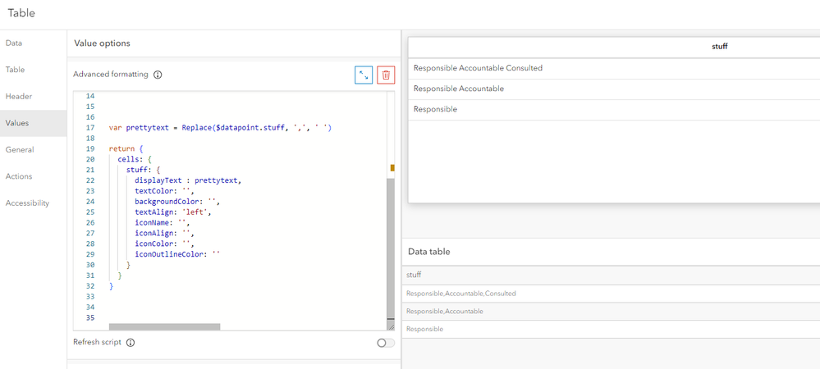Select the Values tab
Screen dimensions: 820x369
[17, 123]
